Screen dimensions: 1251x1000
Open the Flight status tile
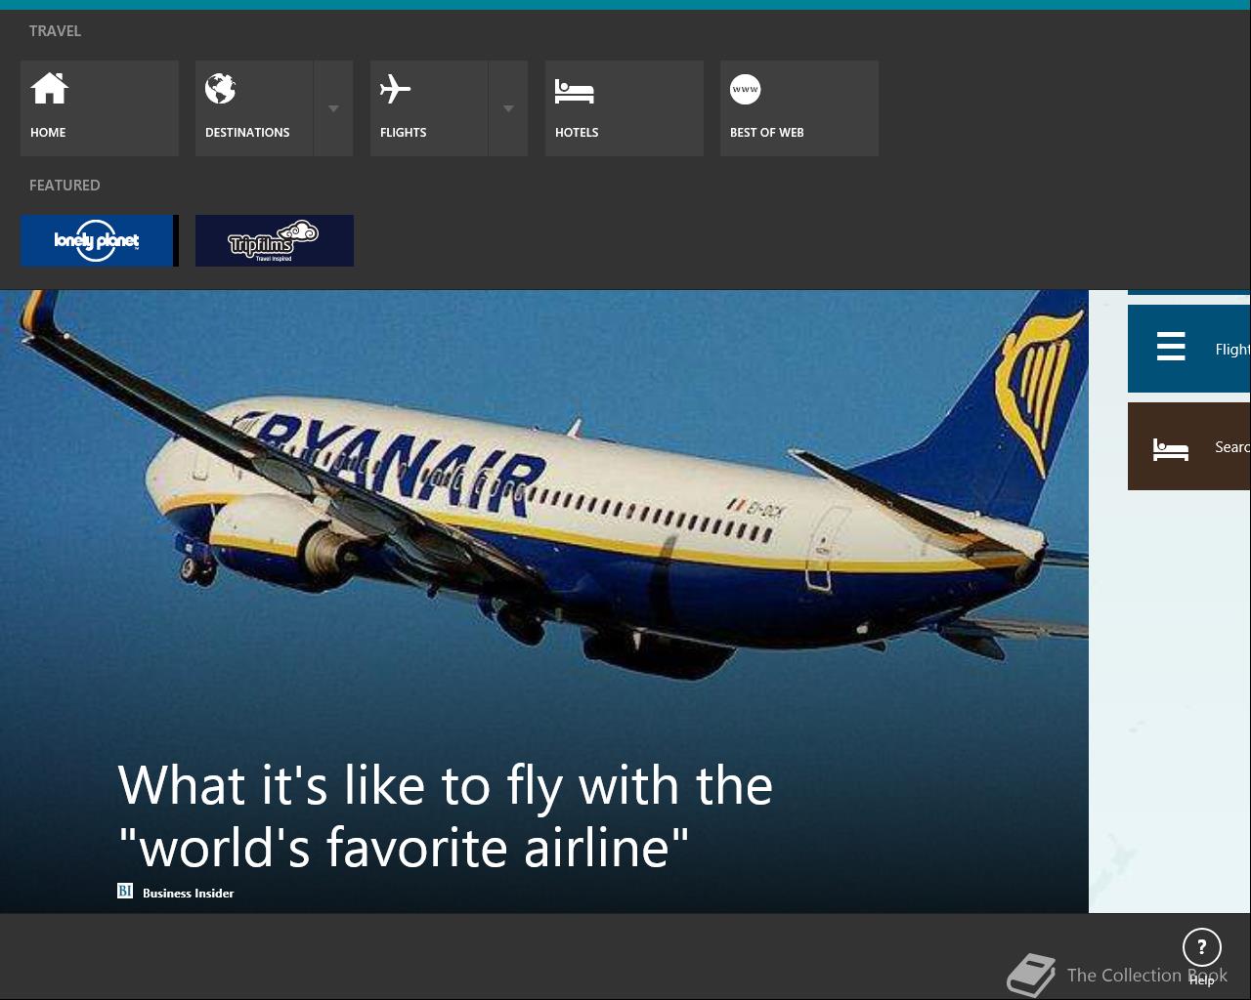[x=1189, y=349]
